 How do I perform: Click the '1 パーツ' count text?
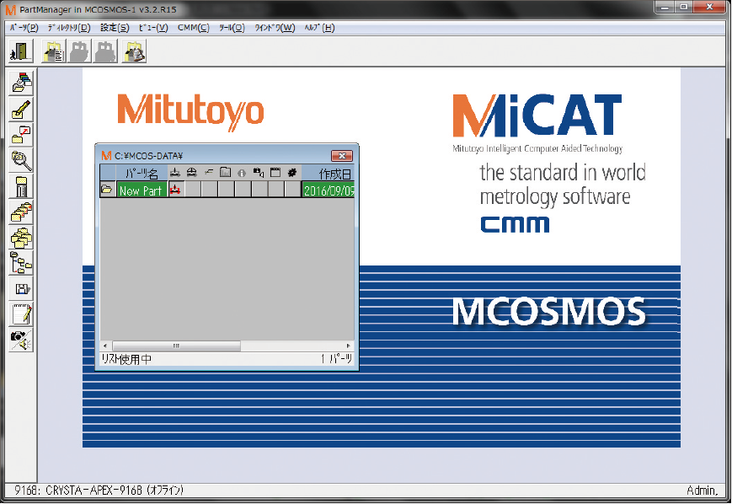[336, 359]
